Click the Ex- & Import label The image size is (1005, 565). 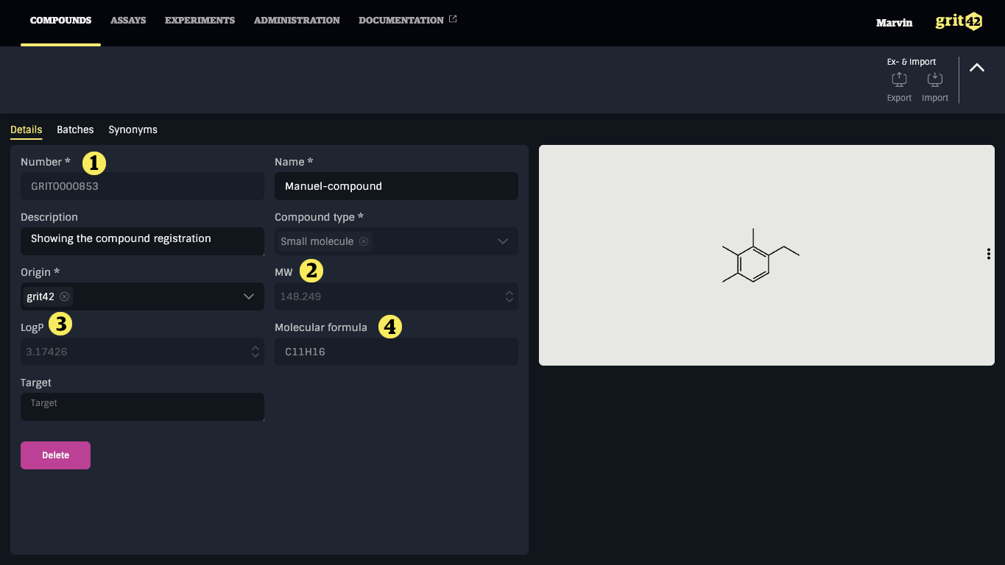coord(911,62)
